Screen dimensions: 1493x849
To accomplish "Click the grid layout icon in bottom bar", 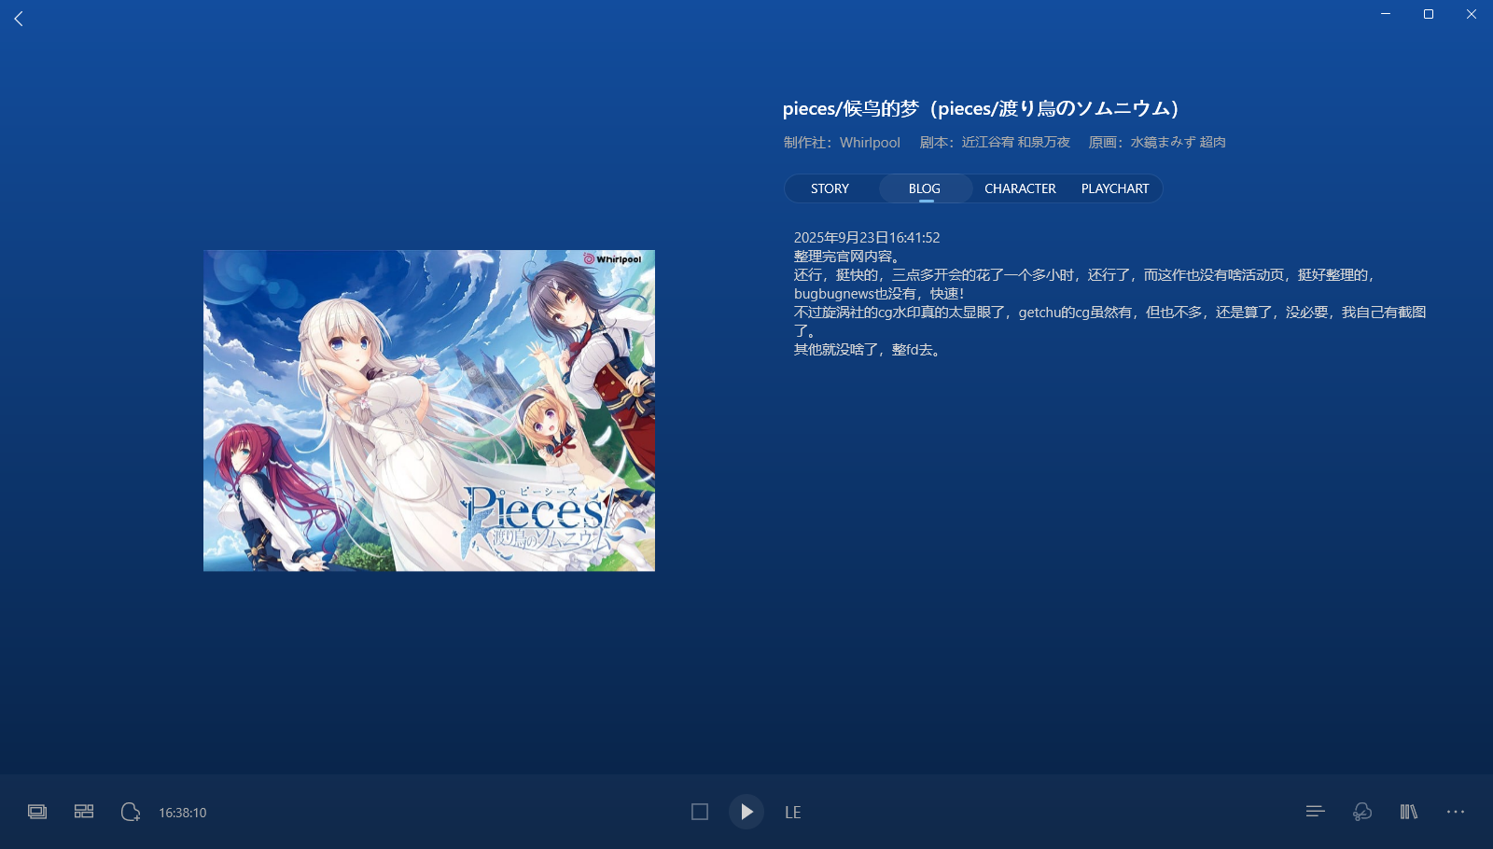I will pos(84,812).
